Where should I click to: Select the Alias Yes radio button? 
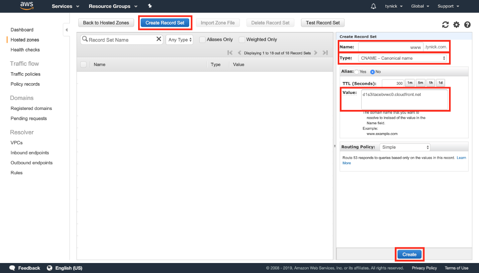(x=357, y=72)
